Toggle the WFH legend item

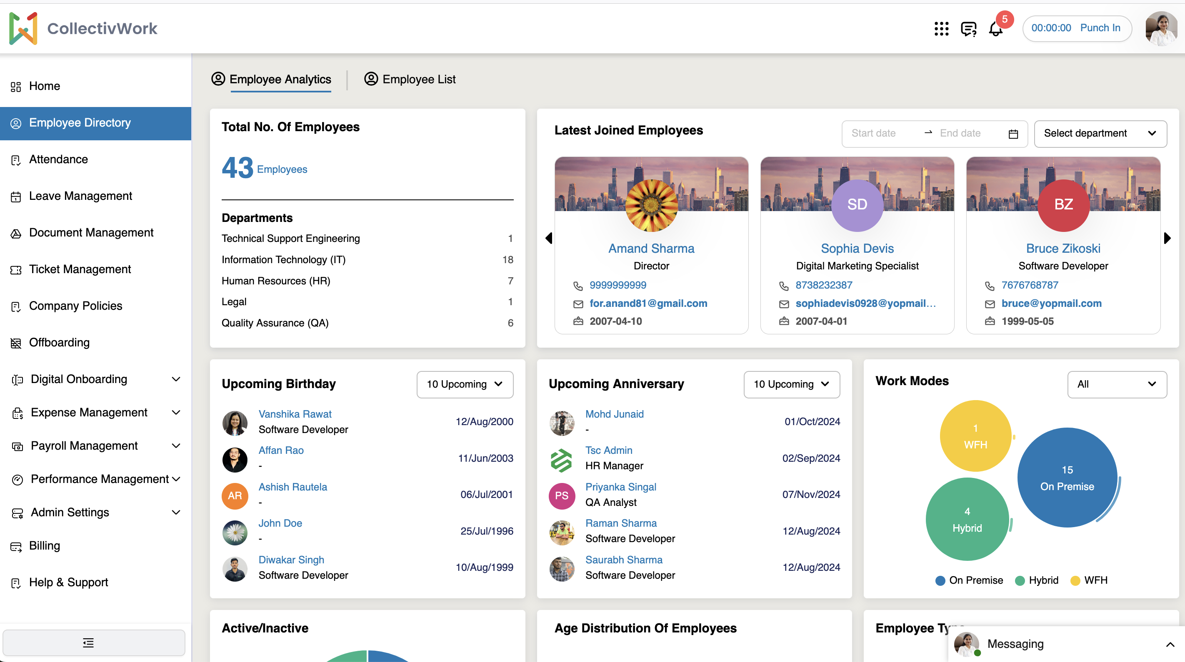1089,580
